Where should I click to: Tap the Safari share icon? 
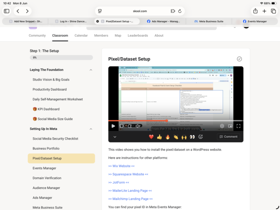(x=255, y=11)
